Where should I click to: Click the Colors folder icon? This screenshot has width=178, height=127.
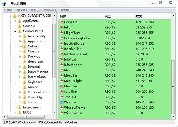pyautogui.click(x=24, y=46)
